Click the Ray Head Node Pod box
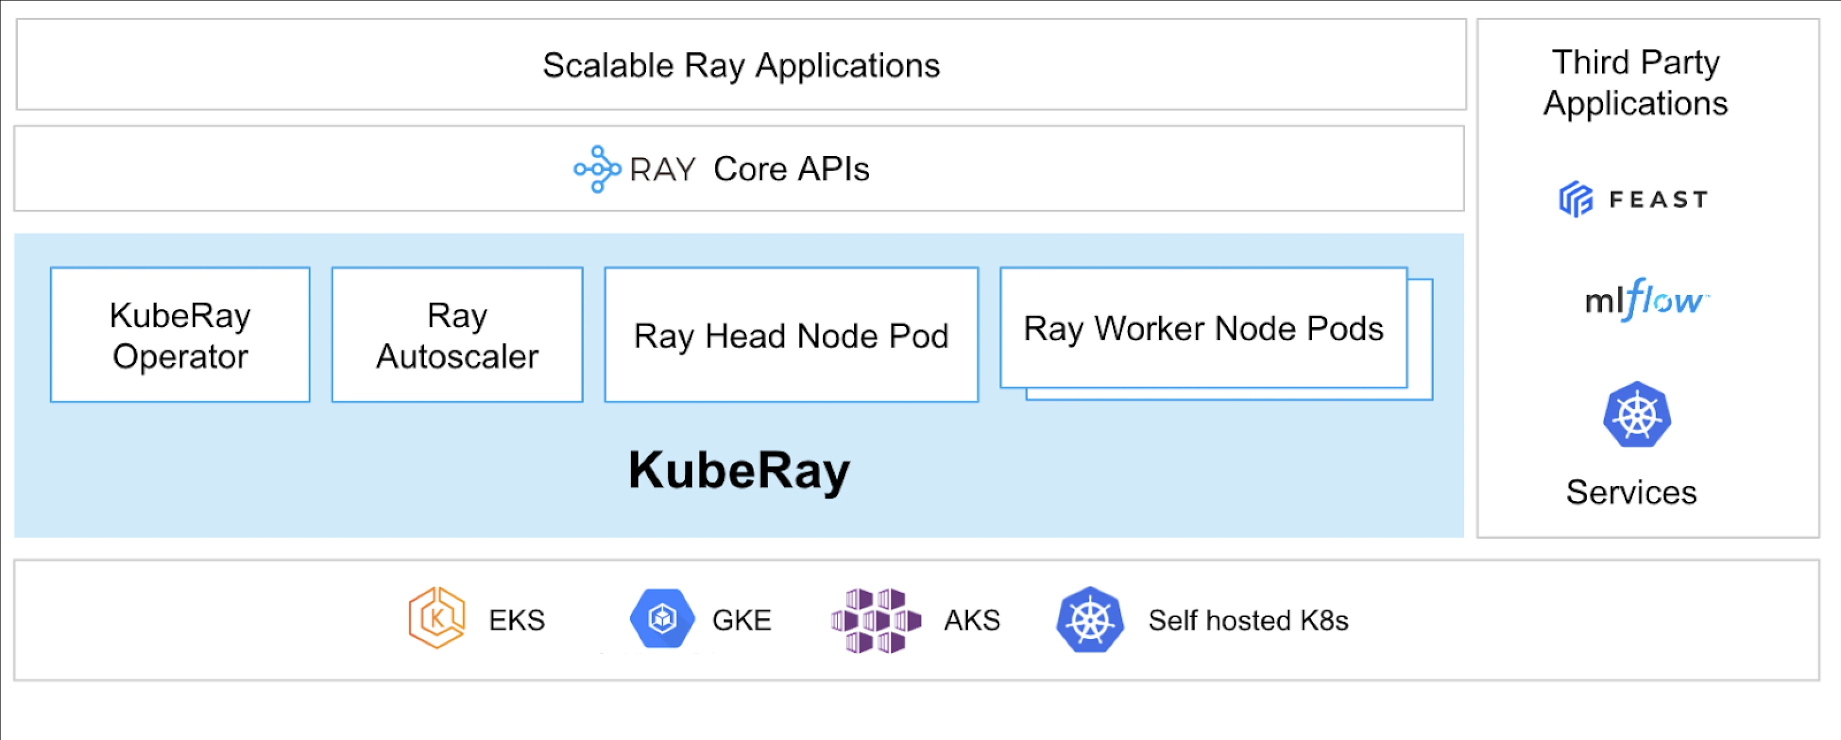The height and width of the screenshot is (740, 1841). coord(791,335)
